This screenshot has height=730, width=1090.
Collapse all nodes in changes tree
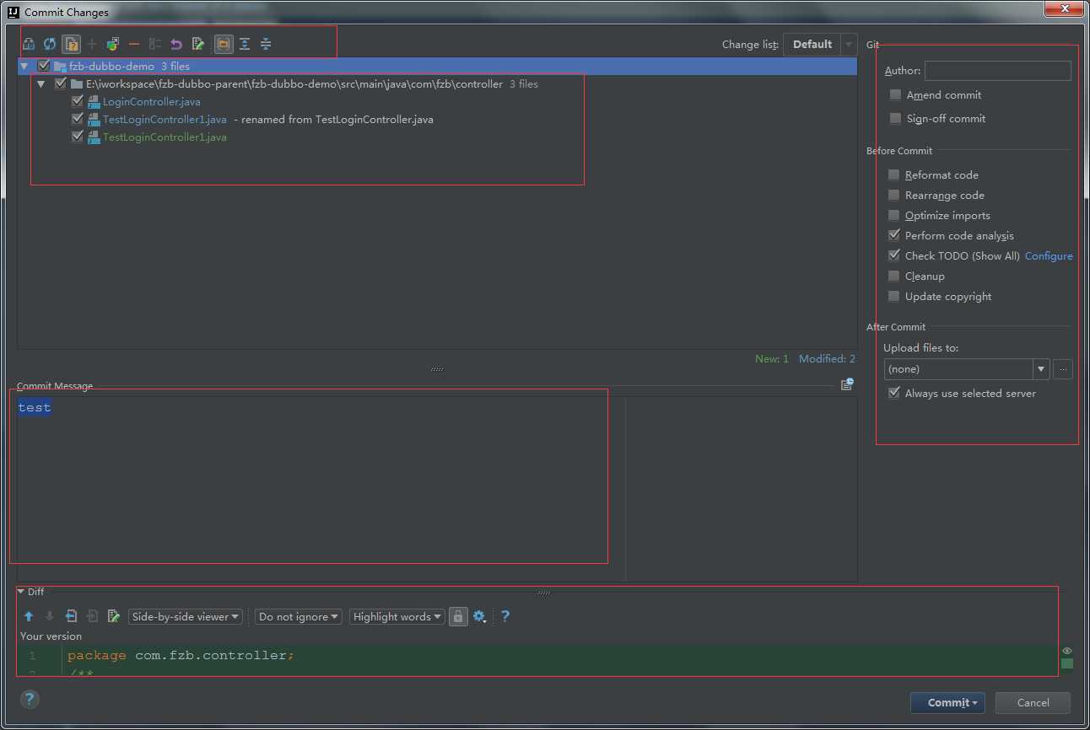266,44
